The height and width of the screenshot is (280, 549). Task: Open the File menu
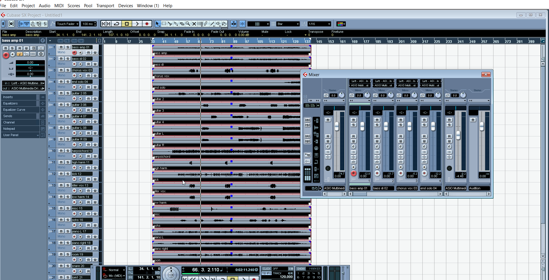(3, 5)
